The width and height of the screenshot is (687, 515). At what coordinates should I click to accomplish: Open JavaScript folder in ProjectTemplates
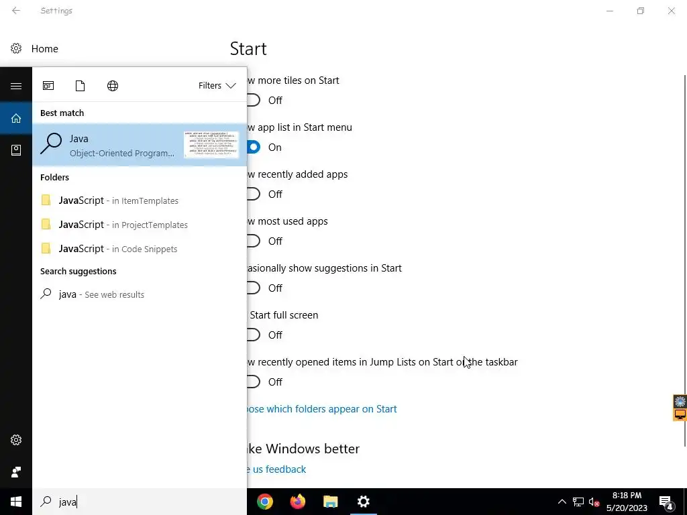point(140,225)
